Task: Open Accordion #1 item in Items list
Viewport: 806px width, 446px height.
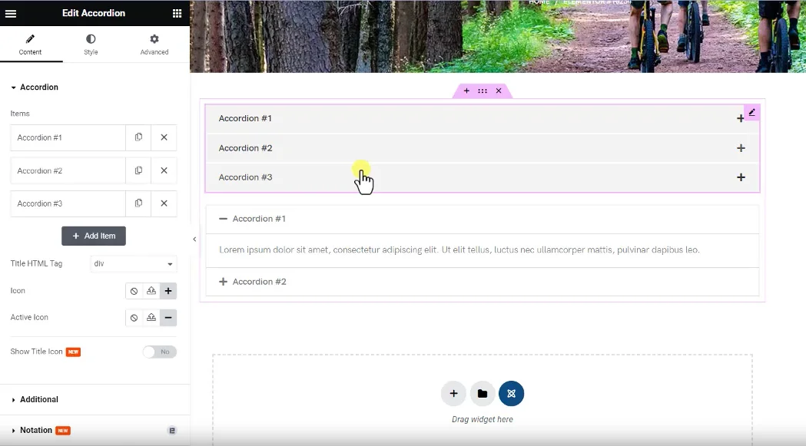Action: click(68, 137)
